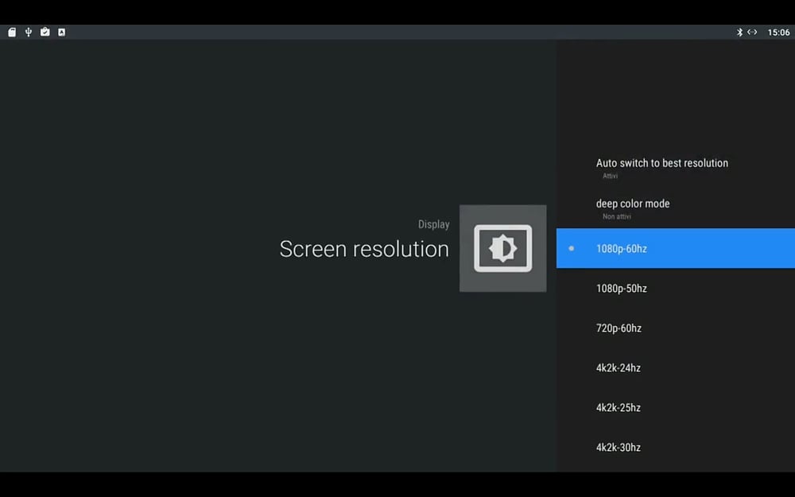This screenshot has height=497, width=795.
Task: Click the USB connection icon
Action: (29, 32)
